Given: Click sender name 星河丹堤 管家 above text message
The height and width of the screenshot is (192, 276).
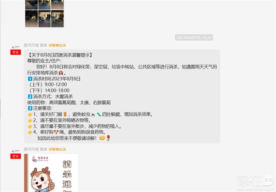Looking at the screenshot, I should [35, 45].
